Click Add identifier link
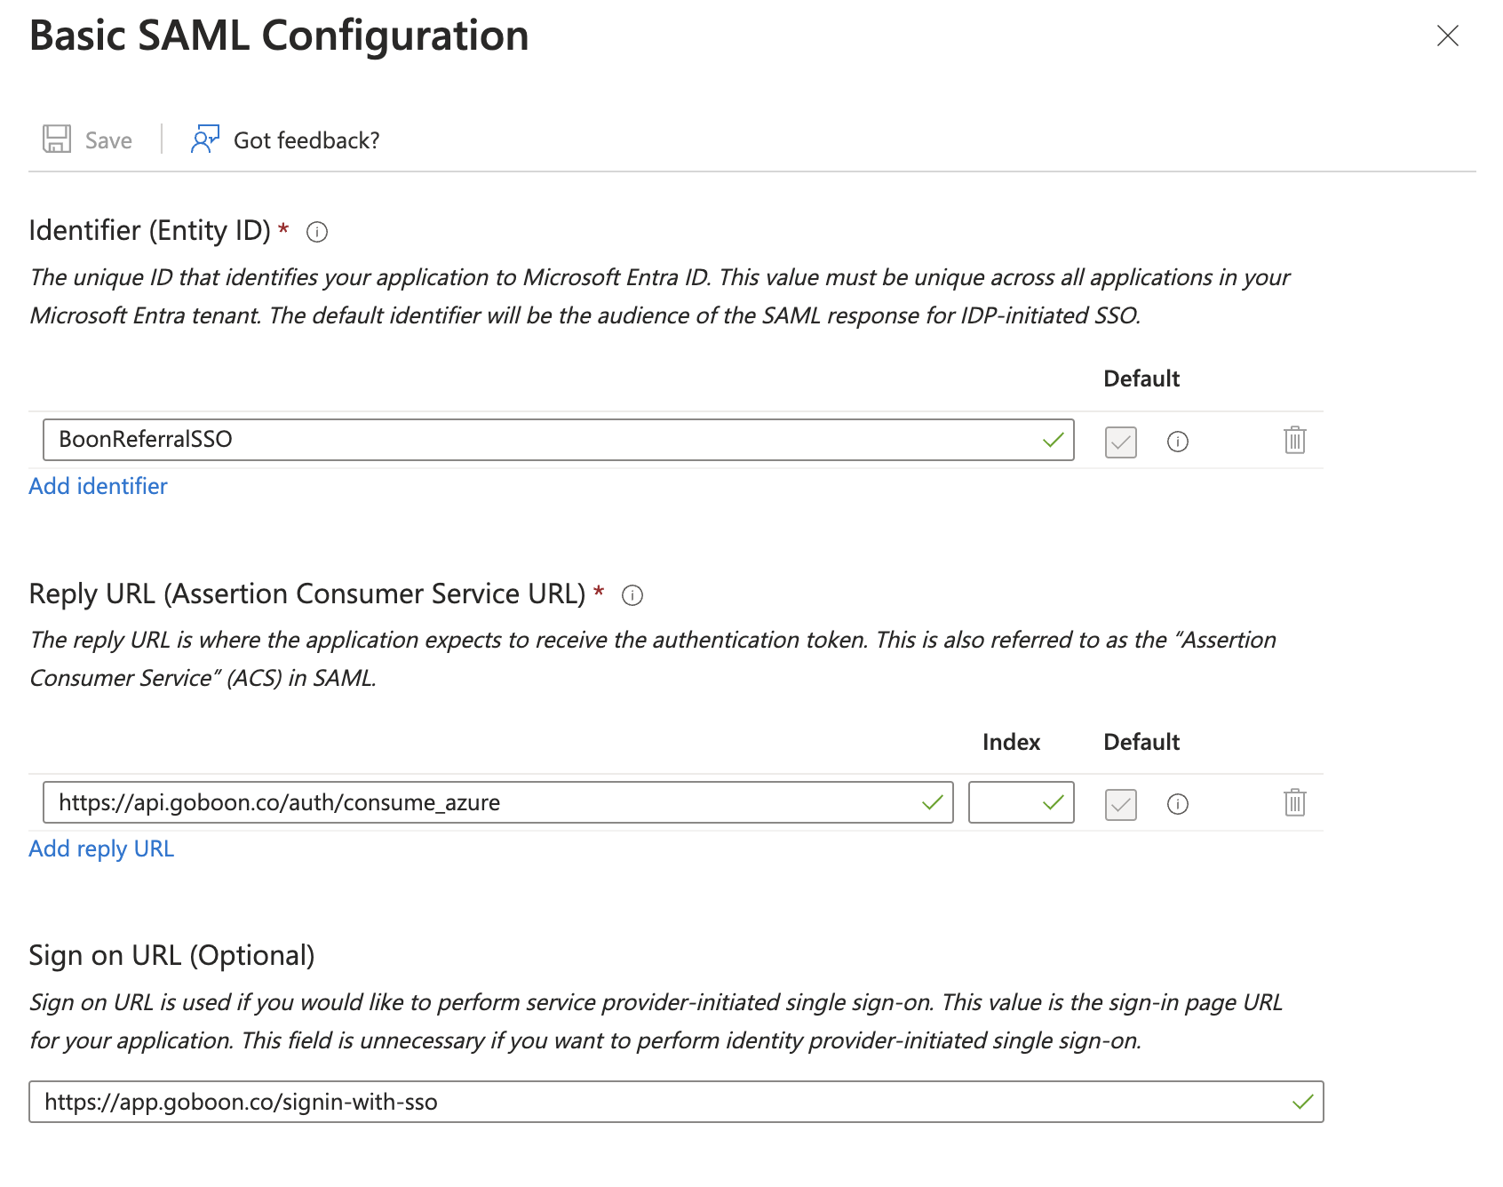The width and height of the screenshot is (1503, 1187). [x=98, y=486]
